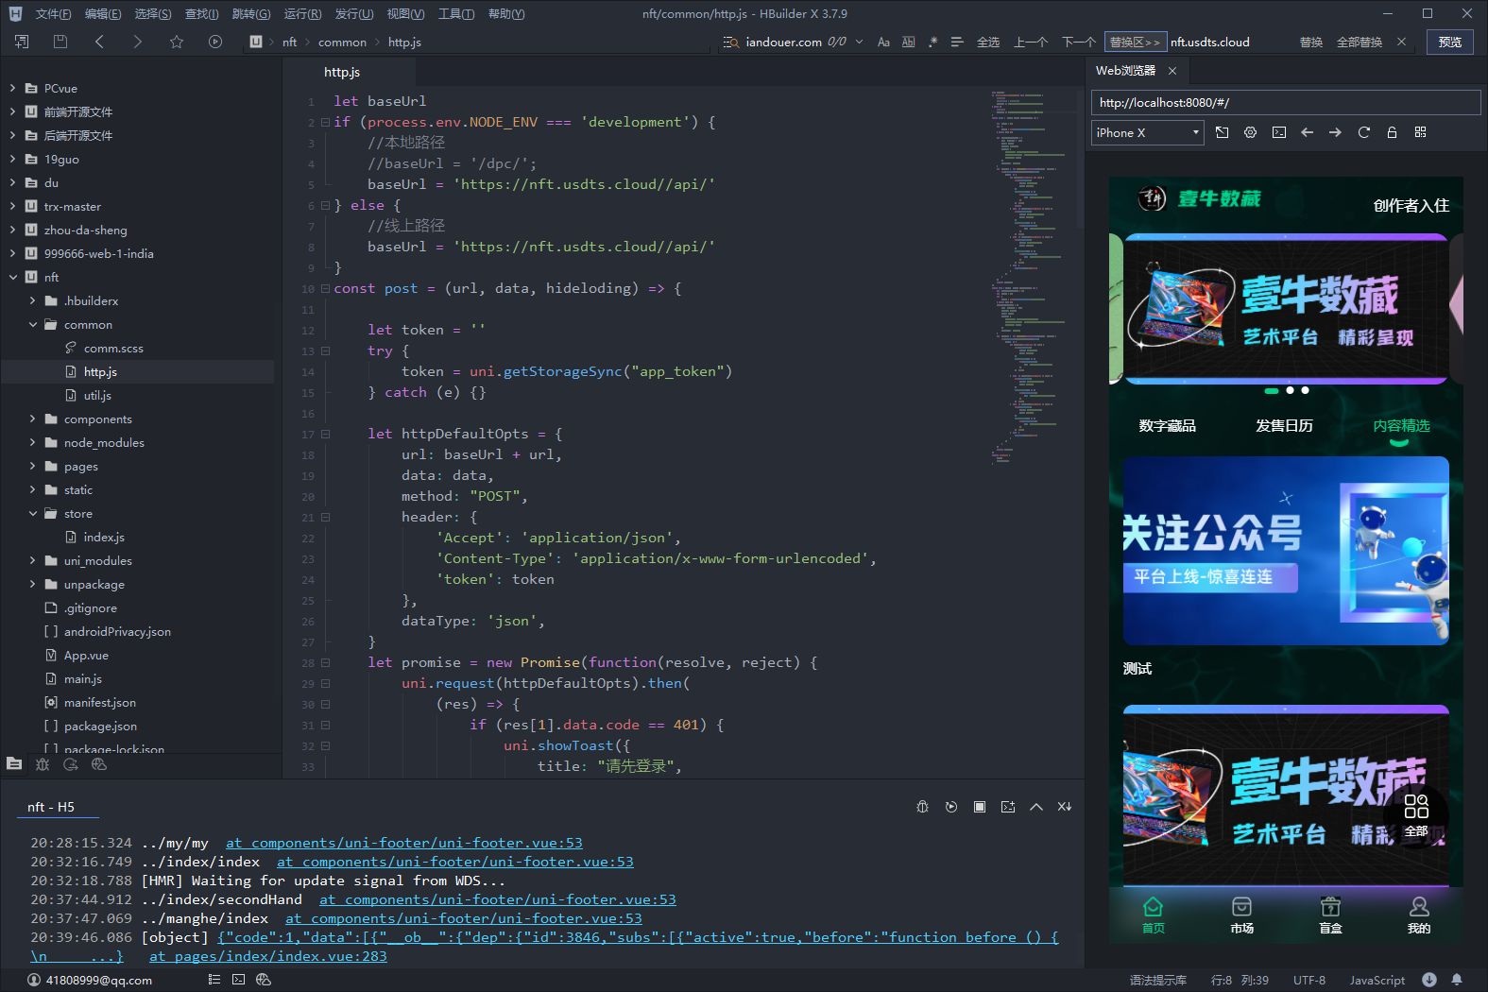Click the run (play) icon in toolbar
The width and height of the screenshot is (1488, 992).
tap(215, 42)
